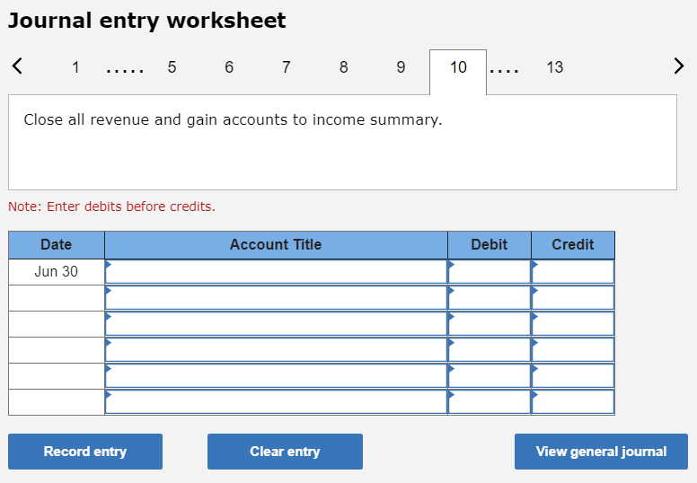Open View general journal
Screen dimensions: 697x483
tap(601, 452)
